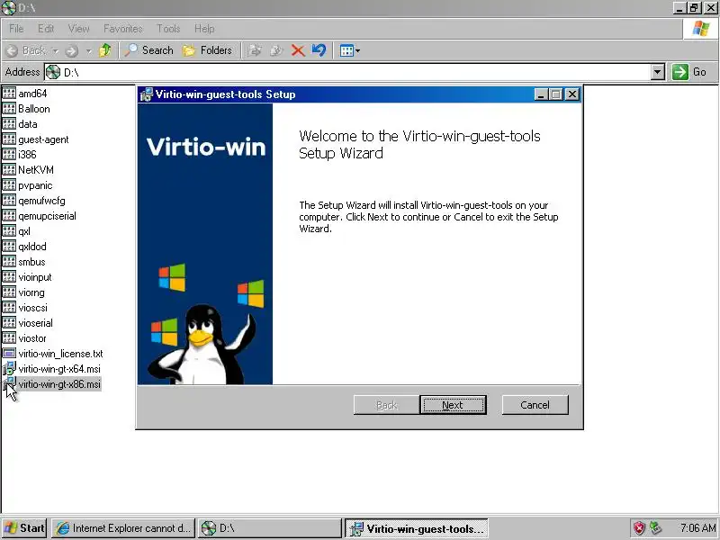Select the vioscsi folder name
This screenshot has height=540, width=720.
pyautogui.click(x=33, y=308)
